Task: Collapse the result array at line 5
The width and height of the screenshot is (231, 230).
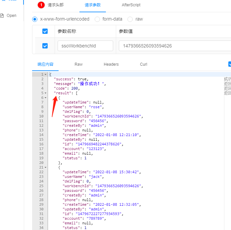Action: [x=46, y=93]
